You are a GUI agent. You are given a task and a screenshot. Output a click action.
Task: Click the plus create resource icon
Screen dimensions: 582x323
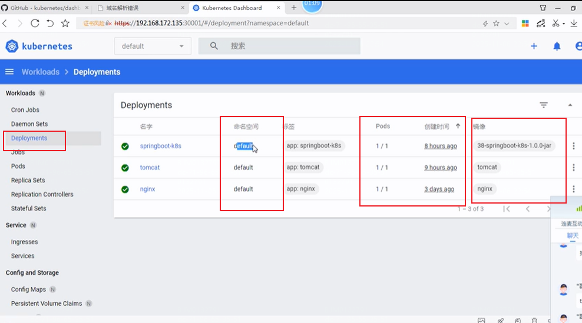(x=534, y=46)
